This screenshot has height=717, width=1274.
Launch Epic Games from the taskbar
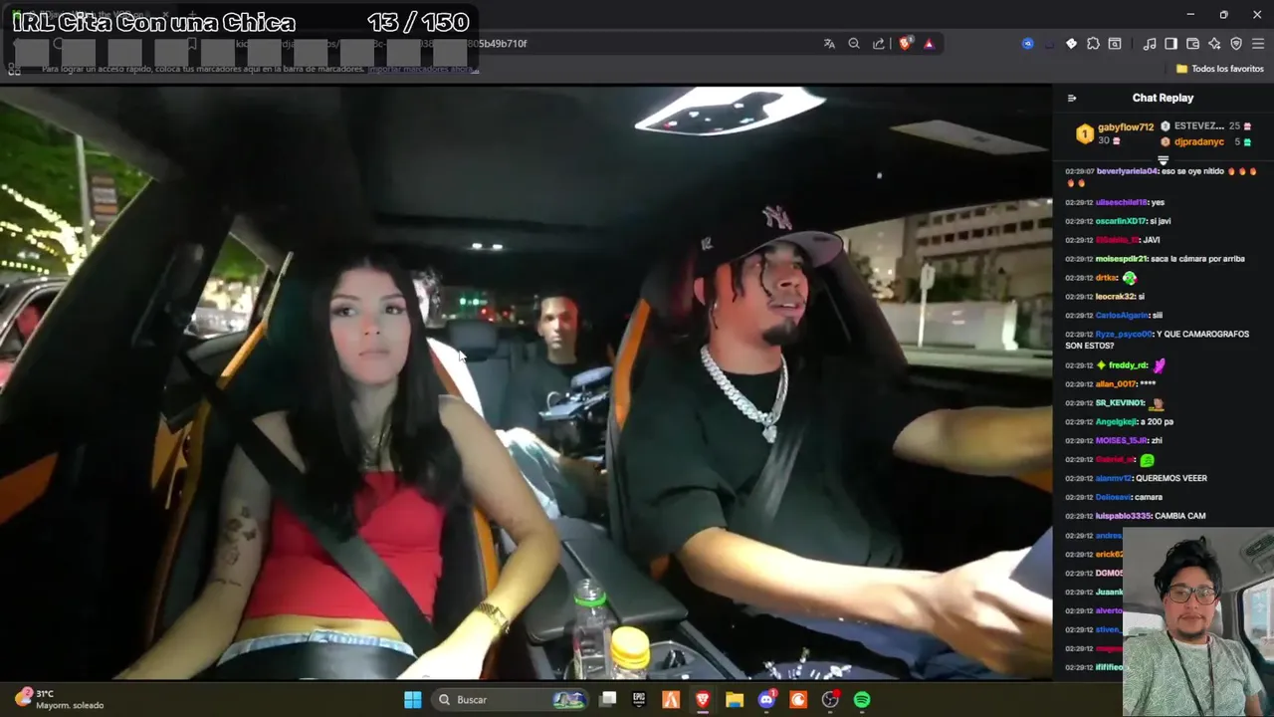[639, 700]
